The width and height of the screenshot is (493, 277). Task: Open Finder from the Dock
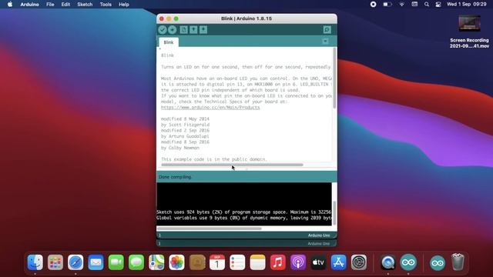[x=35, y=262]
